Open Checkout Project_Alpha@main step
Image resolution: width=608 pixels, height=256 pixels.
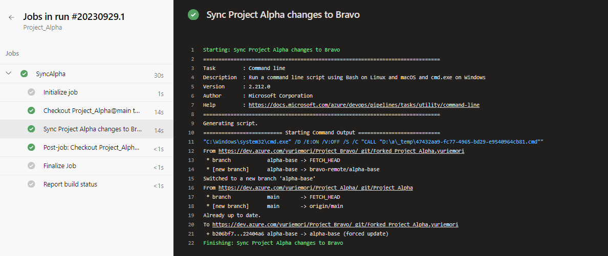pyautogui.click(x=86, y=111)
